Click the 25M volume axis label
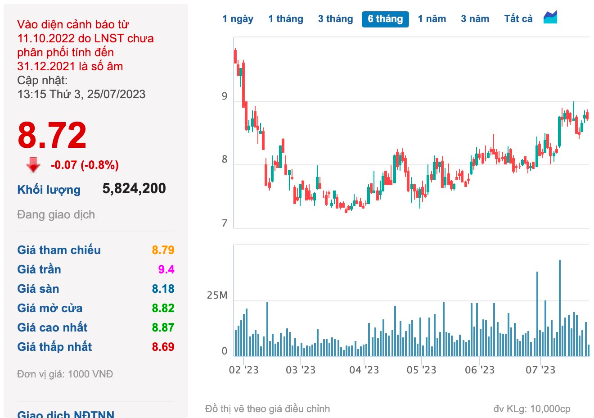Viewport: 594px width, 418px height. pyautogui.click(x=217, y=295)
